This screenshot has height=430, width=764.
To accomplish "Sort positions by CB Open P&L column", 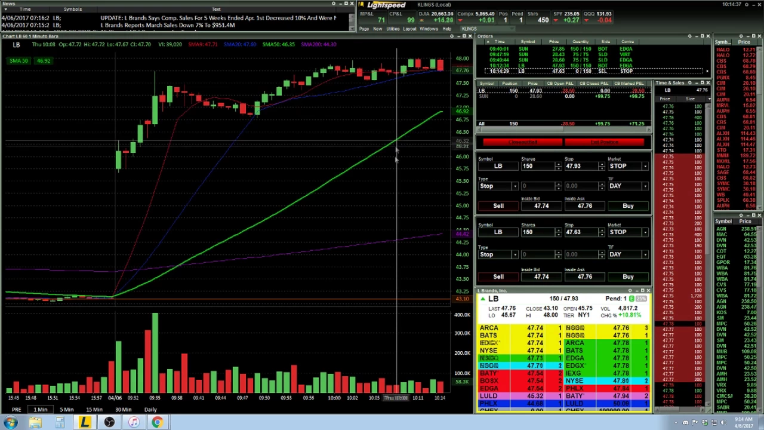I will [560, 84].
